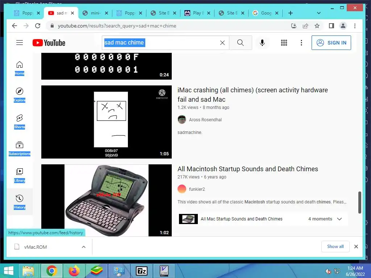Image resolution: width=371 pixels, height=278 pixels.
Task: Open Mini vMac from taskbar
Action: (x=164, y=271)
